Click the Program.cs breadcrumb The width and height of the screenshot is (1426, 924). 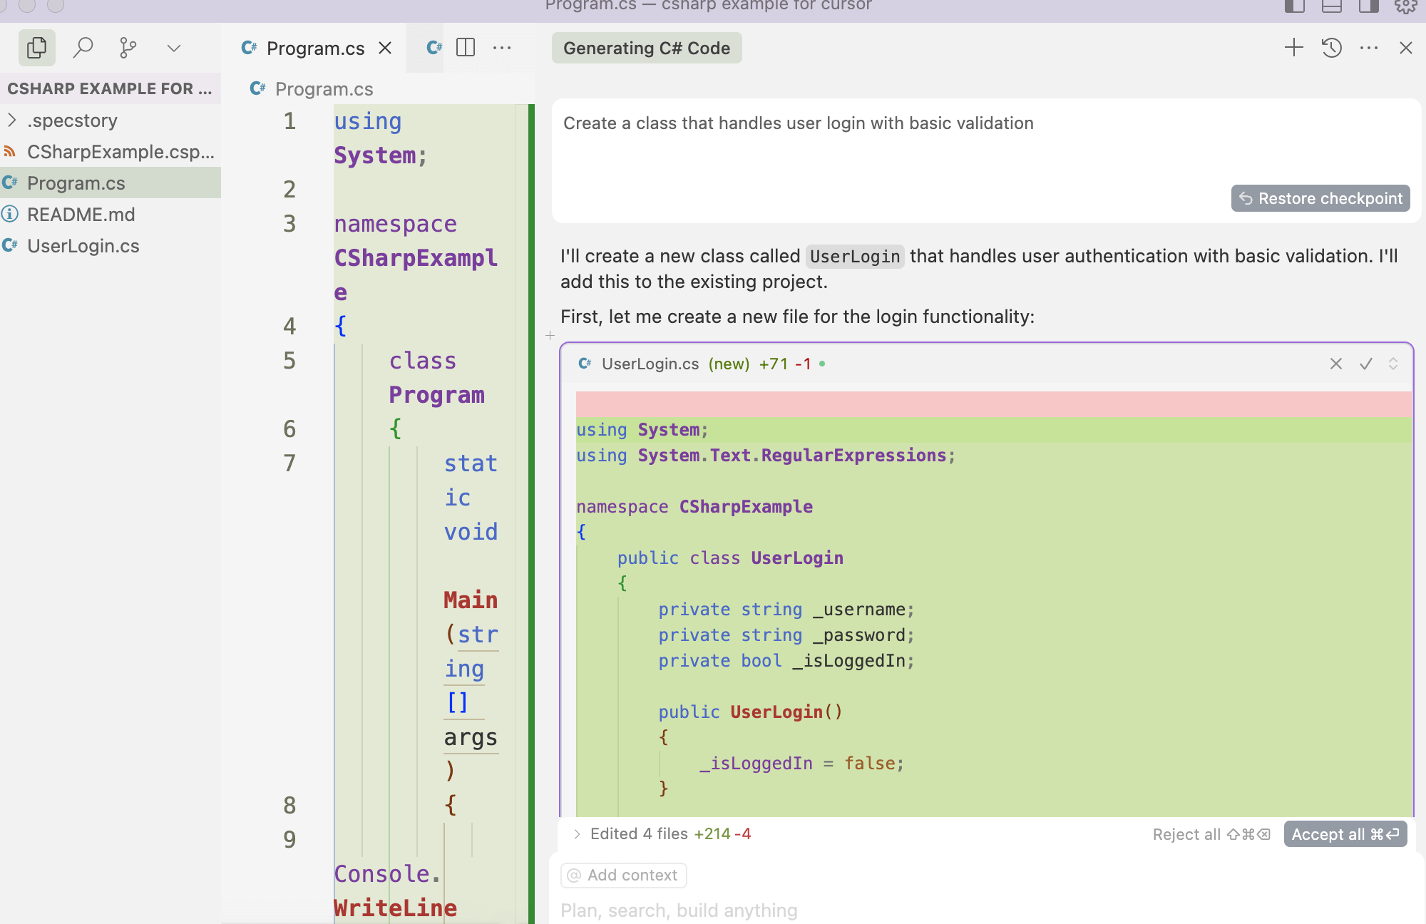(324, 89)
